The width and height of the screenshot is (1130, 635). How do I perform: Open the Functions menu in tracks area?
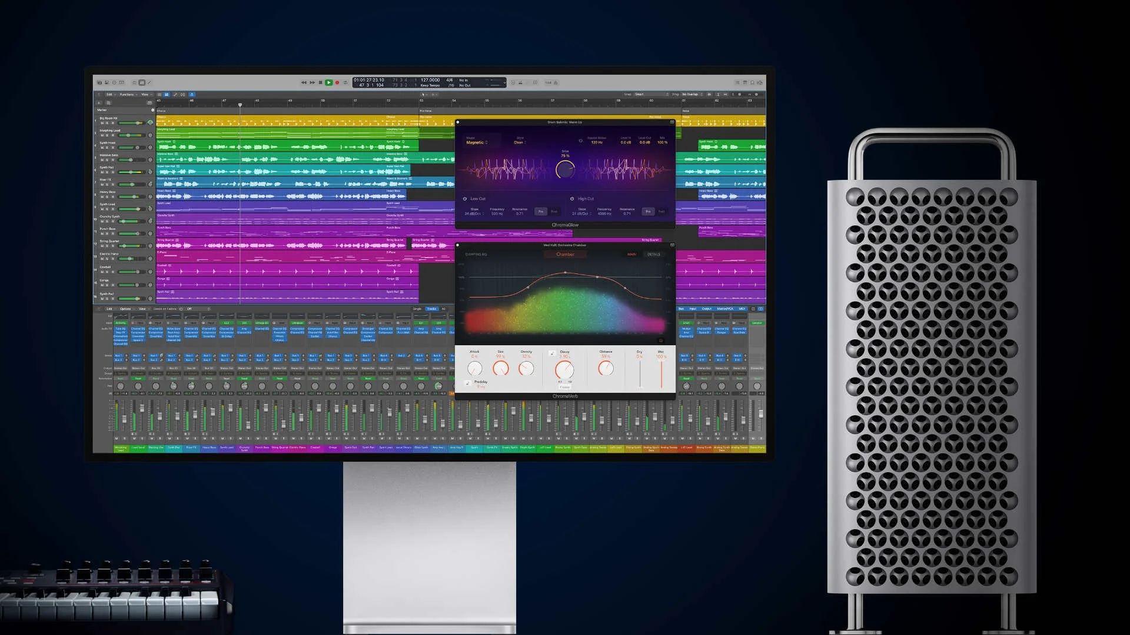(128, 94)
